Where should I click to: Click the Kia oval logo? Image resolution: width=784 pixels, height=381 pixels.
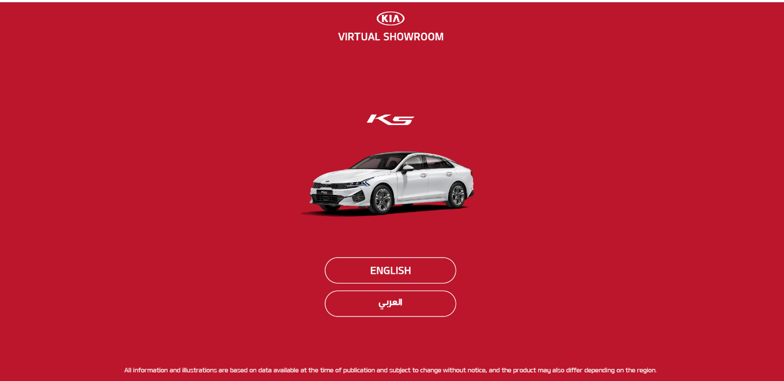pyautogui.click(x=391, y=18)
